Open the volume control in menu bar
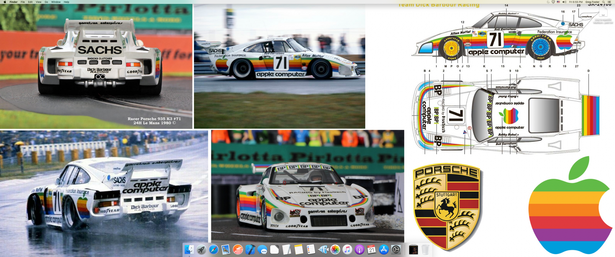 click(564, 2)
